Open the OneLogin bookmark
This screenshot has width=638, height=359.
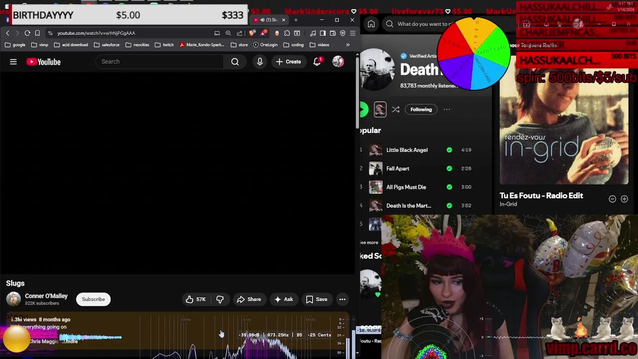click(x=265, y=44)
